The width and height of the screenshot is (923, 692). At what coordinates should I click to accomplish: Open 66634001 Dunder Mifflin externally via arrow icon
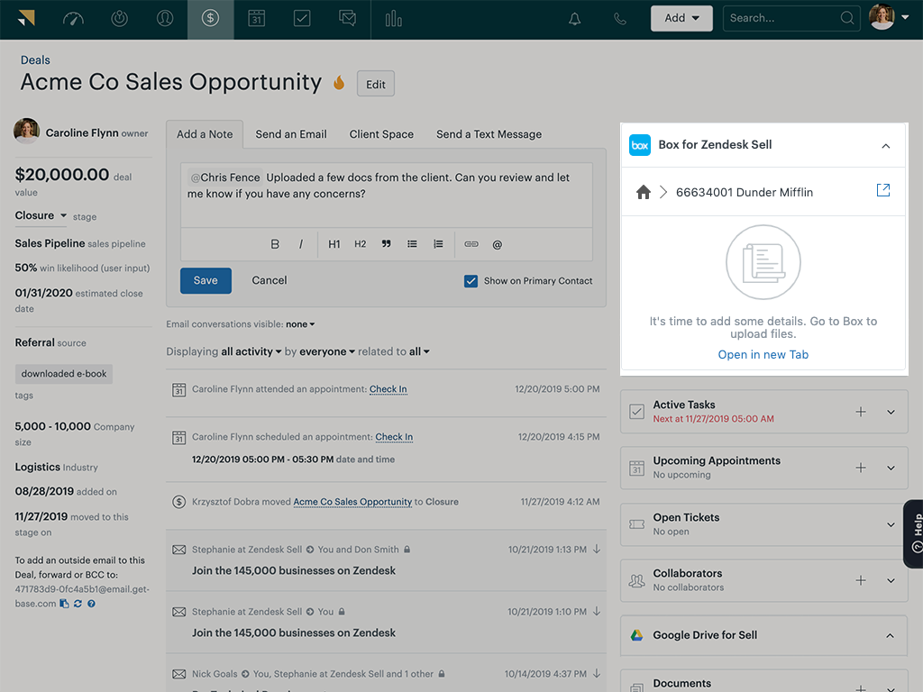pyautogui.click(x=883, y=191)
